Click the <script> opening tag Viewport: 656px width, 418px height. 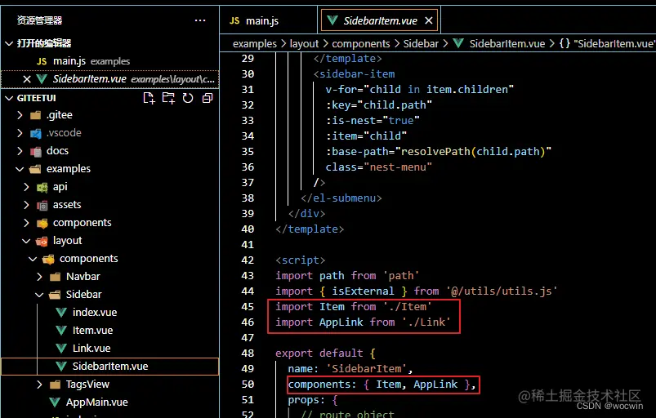[x=301, y=260]
